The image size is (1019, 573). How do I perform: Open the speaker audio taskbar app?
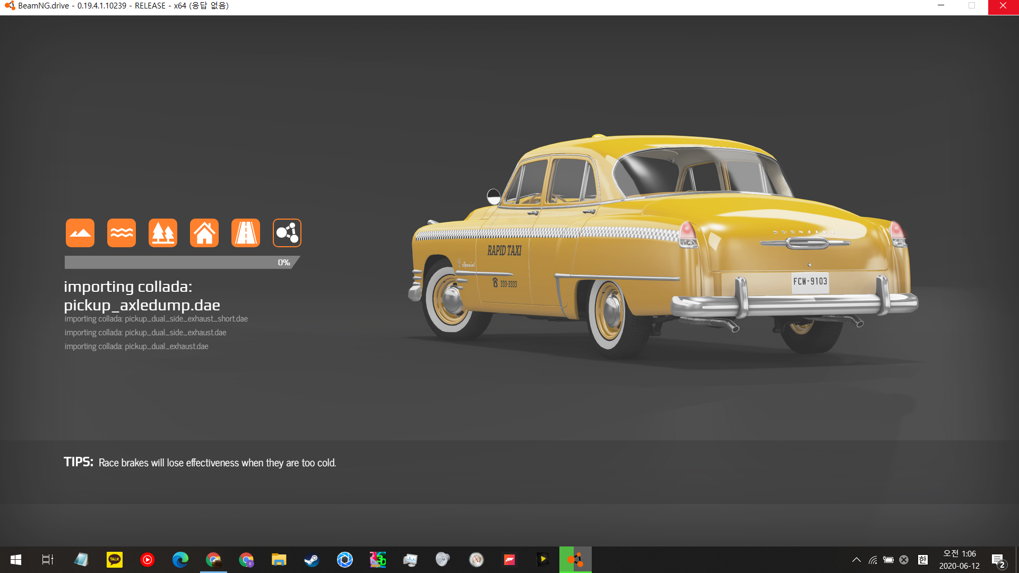coord(443,560)
